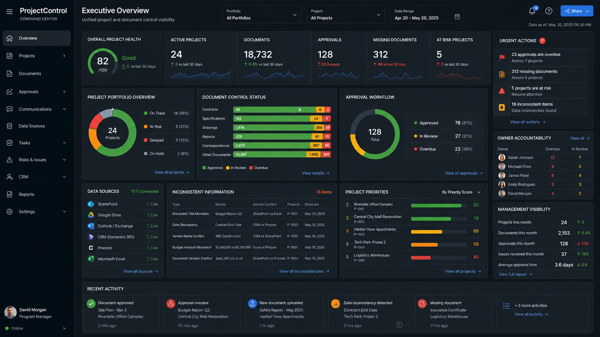Click the list icon beside more activities
This screenshot has width=600, height=337.
pos(506,306)
